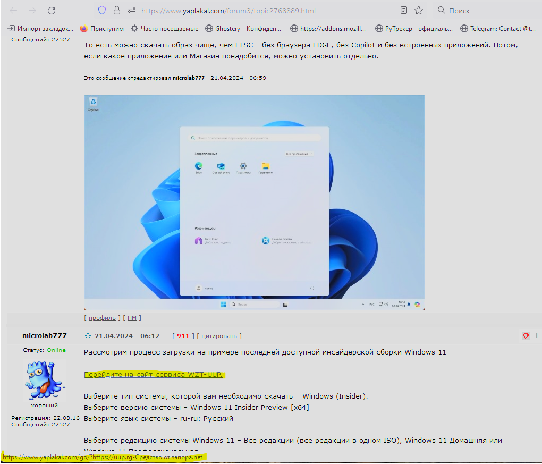Open the addons.mozilla bookmark
The width and height of the screenshot is (542, 464).
click(x=328, y=29)
